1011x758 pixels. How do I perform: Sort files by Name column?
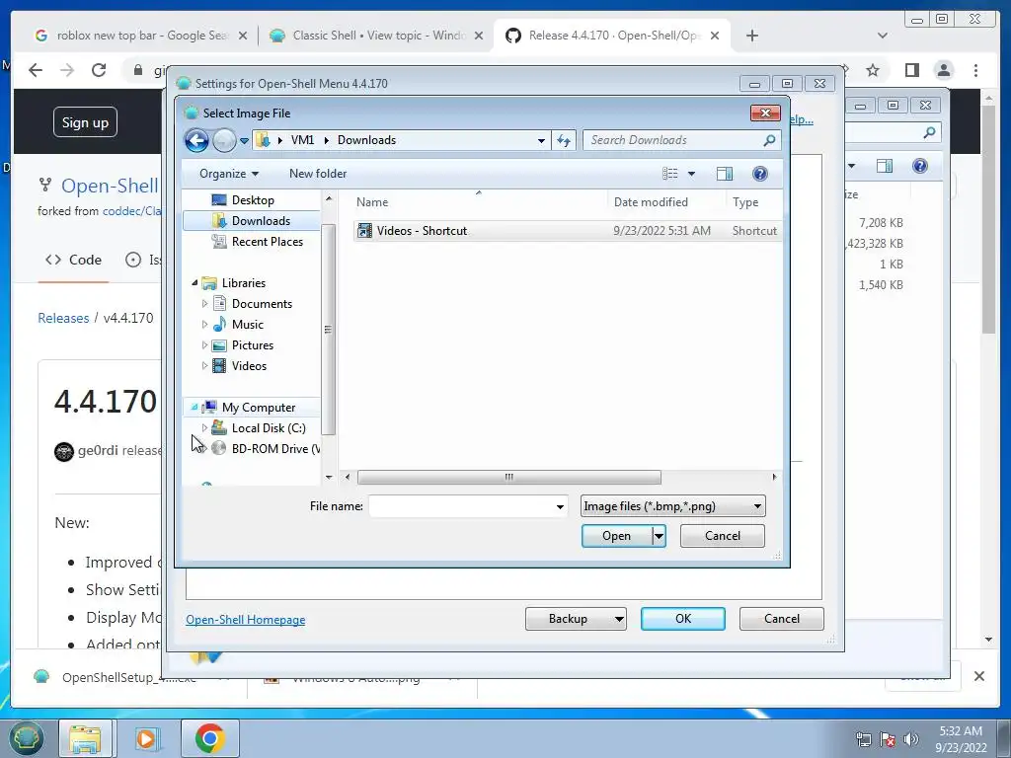click(372, 202)
